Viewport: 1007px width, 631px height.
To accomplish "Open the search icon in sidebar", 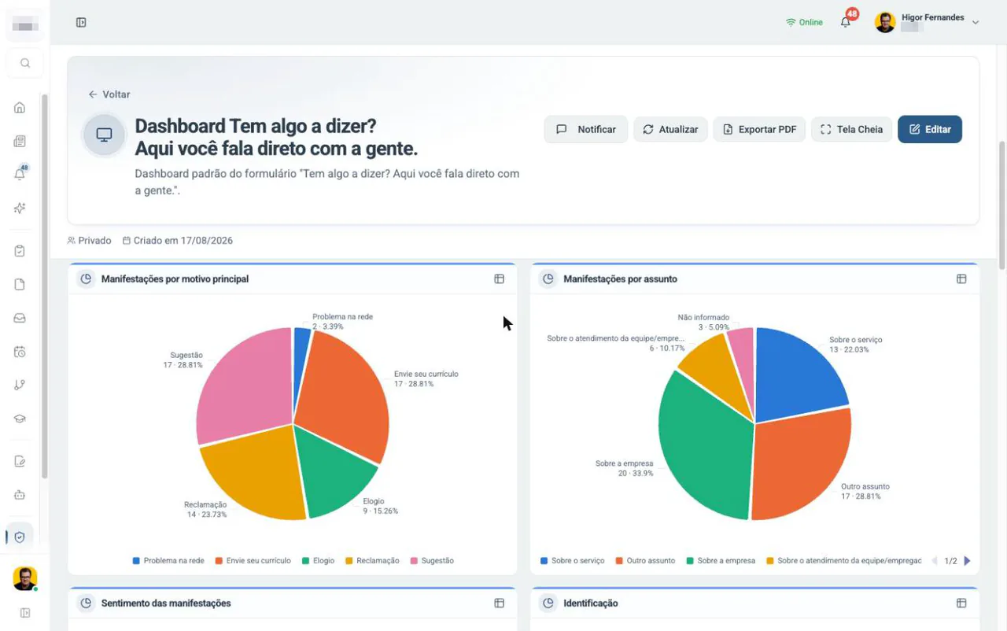I will click(x=25, y=63).
